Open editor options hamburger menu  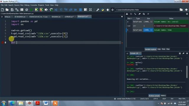tap(122, 16)
